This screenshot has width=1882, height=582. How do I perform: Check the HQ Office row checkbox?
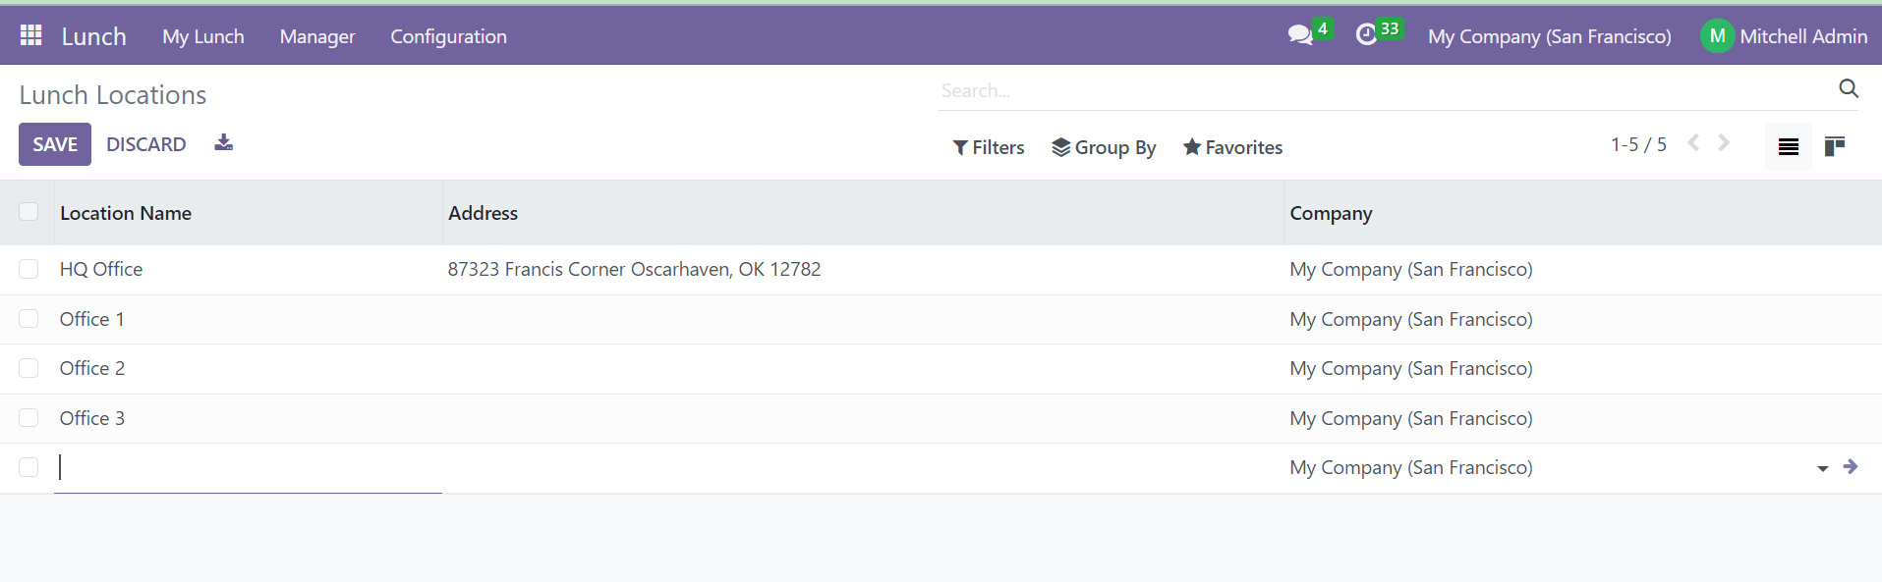[29, 269]
